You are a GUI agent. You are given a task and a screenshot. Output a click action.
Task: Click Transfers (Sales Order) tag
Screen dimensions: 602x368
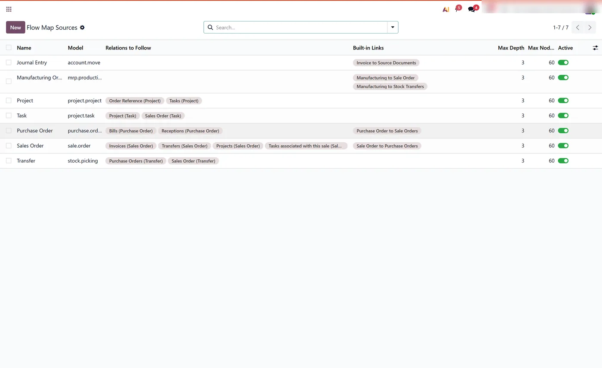point(184,146)
